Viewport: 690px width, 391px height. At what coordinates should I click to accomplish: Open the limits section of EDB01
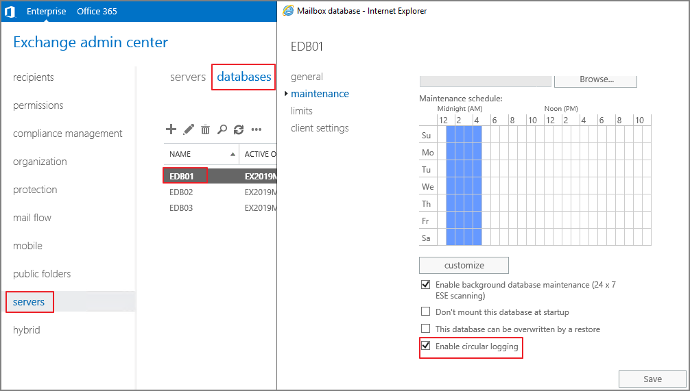click(x=301, y=111)
